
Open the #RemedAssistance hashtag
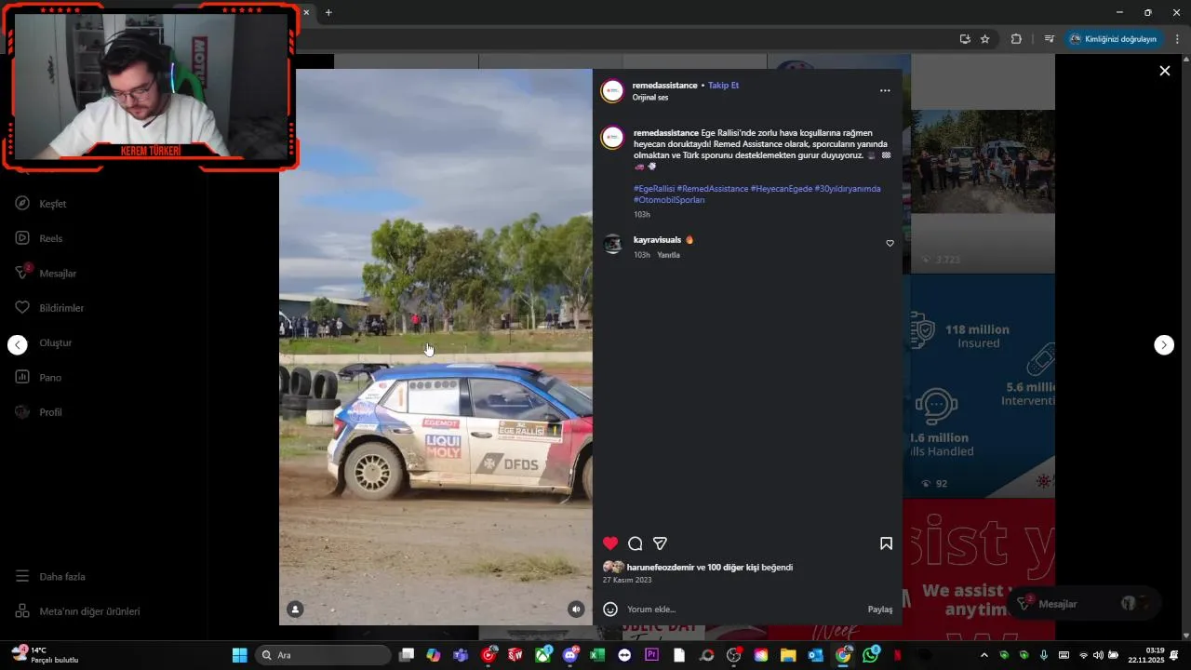point(713,189)
